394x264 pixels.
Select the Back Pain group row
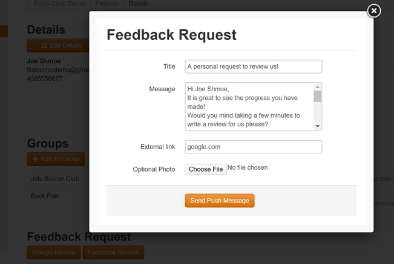point(45,196)
